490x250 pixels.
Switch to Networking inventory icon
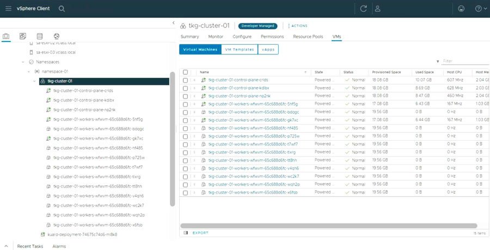[x=56, y=36]
